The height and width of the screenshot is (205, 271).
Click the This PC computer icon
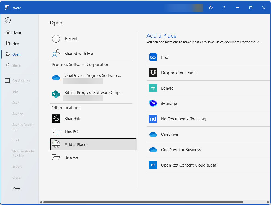click(56, 131)
